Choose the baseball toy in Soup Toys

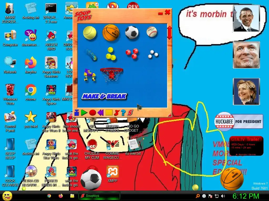coord(152,32)
